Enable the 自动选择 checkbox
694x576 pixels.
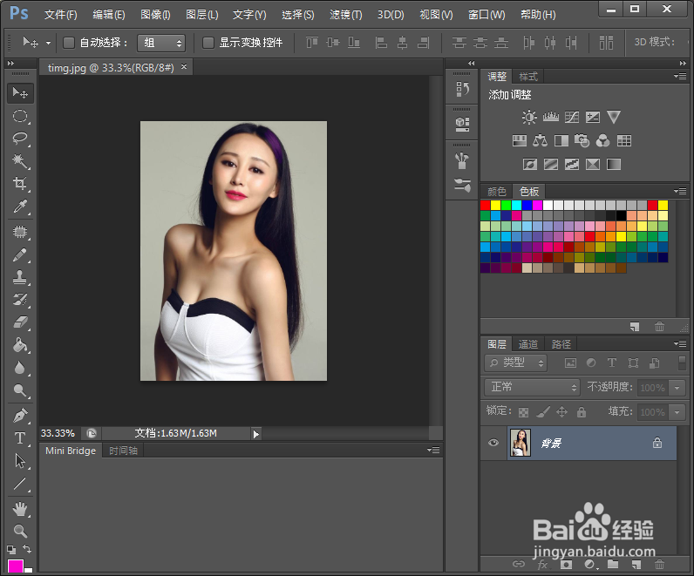[69, 43]
